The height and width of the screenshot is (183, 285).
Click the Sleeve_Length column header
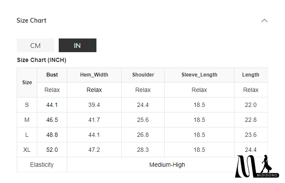tap(199, 75)
